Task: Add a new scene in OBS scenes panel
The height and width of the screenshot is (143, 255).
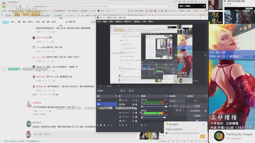Action: pos(98,125)
